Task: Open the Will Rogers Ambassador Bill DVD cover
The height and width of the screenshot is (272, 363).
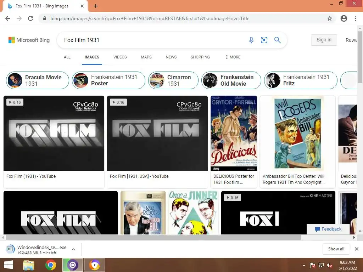Action: tap(143, 213)
